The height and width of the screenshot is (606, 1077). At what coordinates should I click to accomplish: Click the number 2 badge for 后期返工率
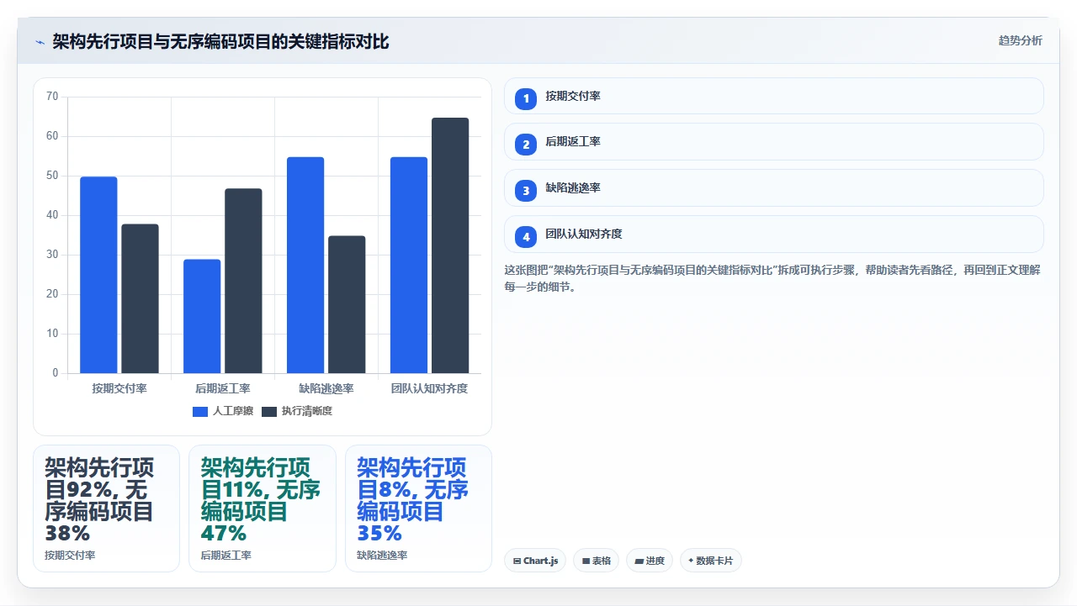(x=526, y=144)
